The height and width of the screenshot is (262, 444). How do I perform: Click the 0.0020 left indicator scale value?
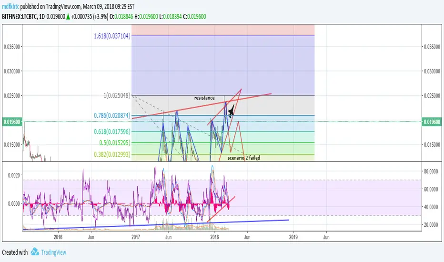14,175
